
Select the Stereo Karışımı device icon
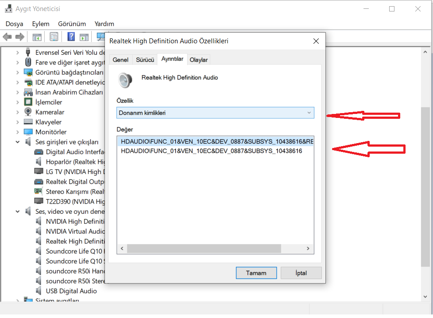(x=38, y=191)
